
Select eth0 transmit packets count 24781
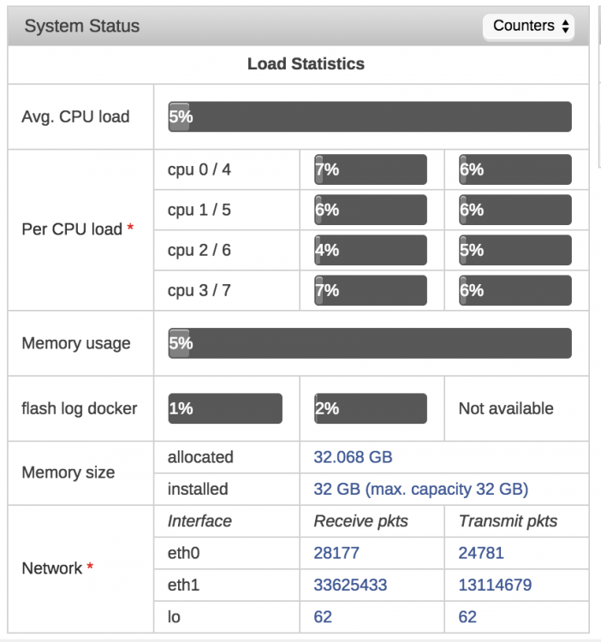click(x=481, y=553)
